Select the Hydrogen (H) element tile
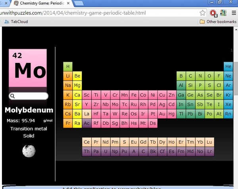Screen dimensions: 238x189 tap(68, 66)
